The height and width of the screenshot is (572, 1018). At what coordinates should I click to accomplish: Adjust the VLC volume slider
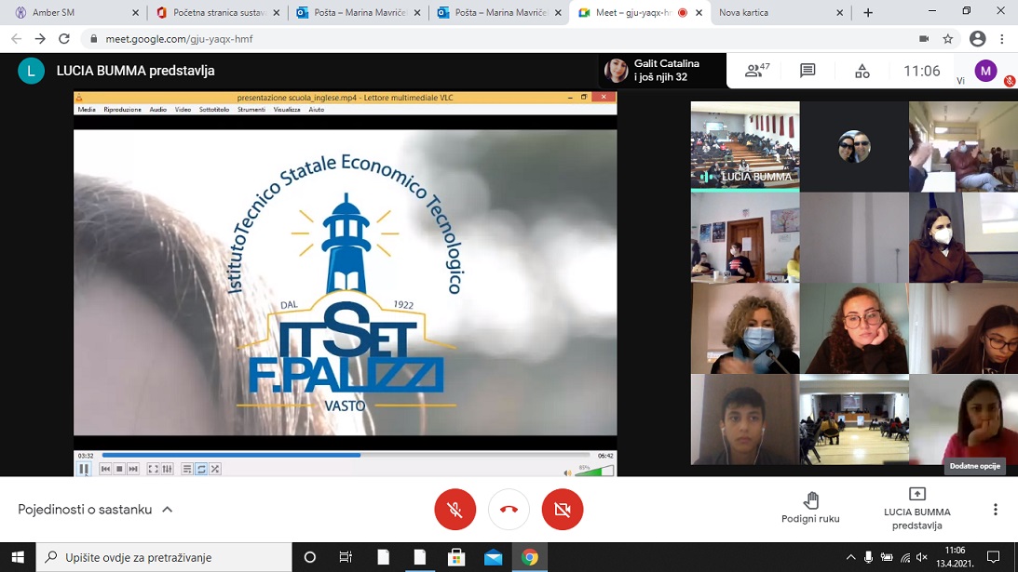(x=594, y=471)
